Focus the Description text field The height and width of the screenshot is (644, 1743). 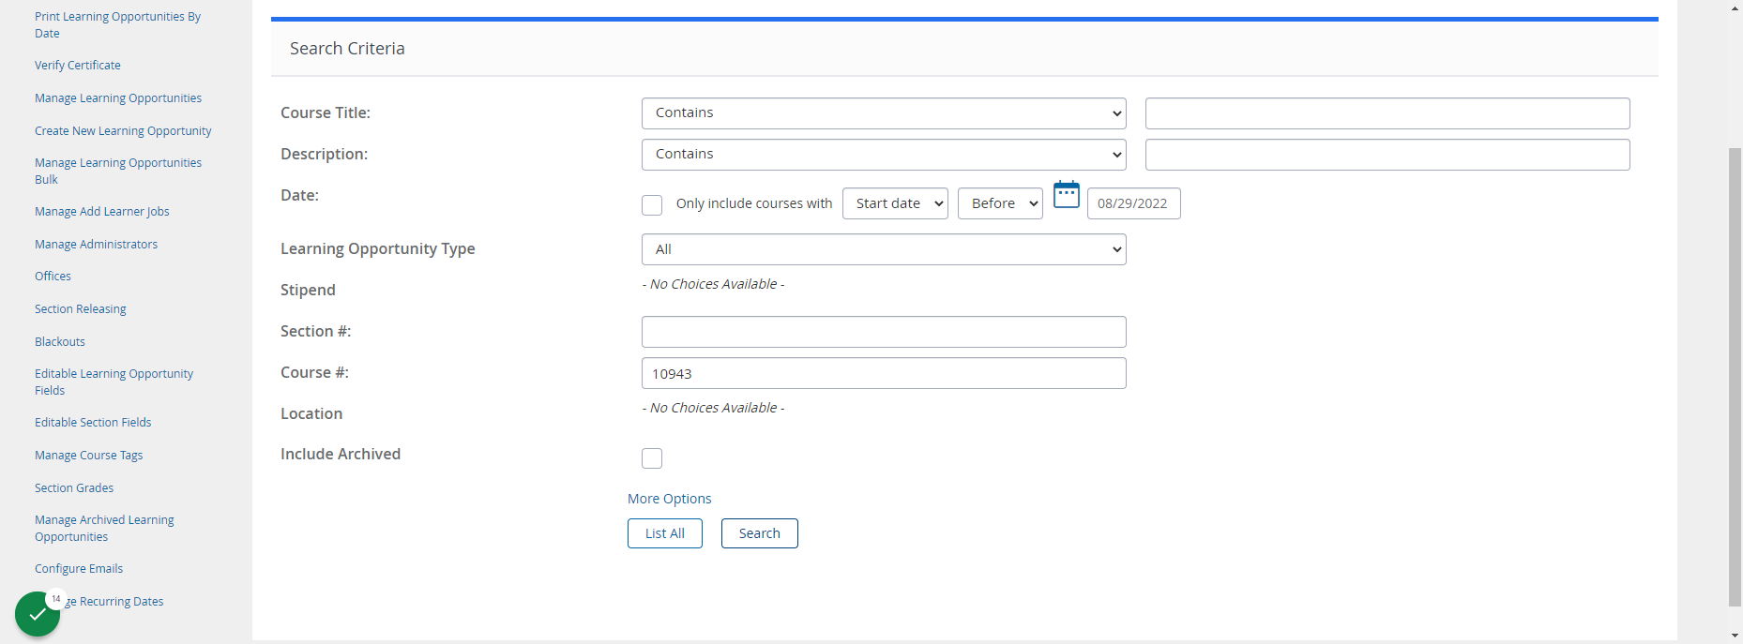1387,155
